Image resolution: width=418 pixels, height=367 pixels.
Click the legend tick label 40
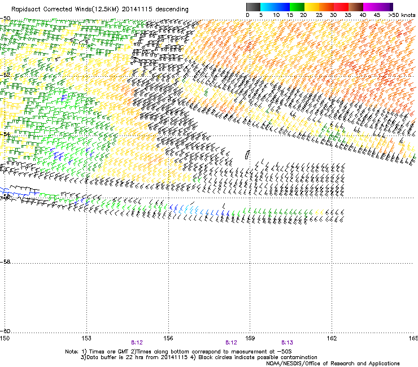[x=363, y=15]
